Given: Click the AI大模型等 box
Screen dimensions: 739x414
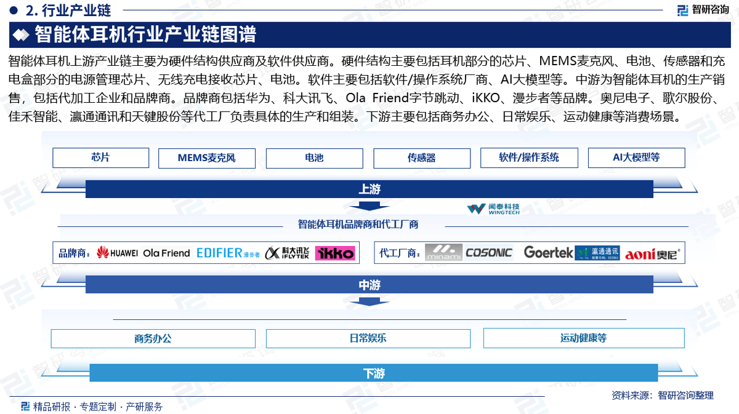Looking at the screenshot, I should click(x=637, y=157).
